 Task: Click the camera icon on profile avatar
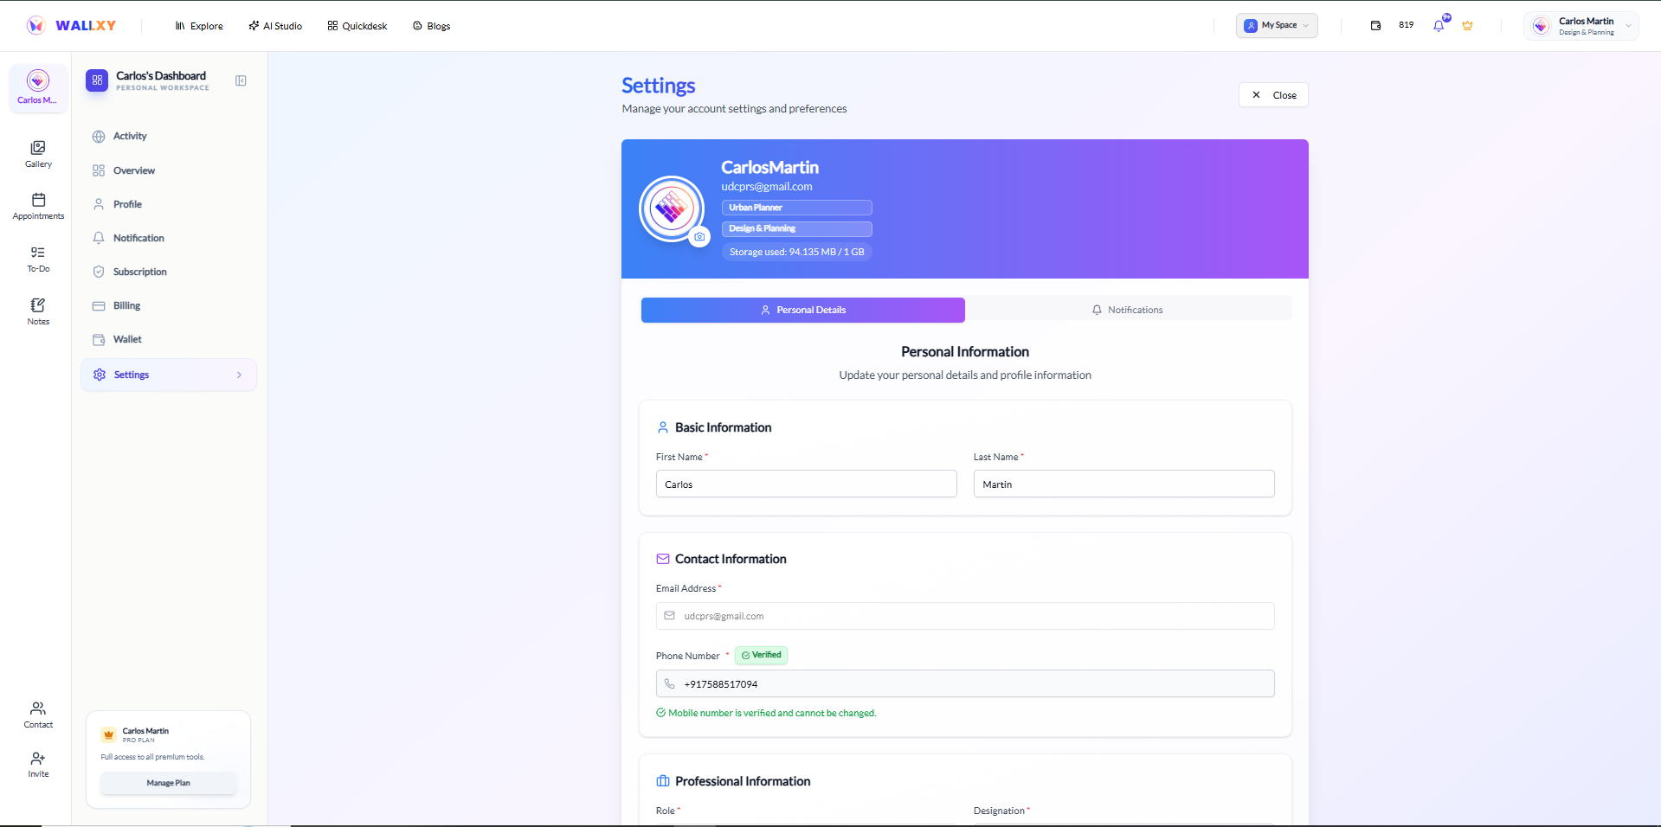point(699,236)
